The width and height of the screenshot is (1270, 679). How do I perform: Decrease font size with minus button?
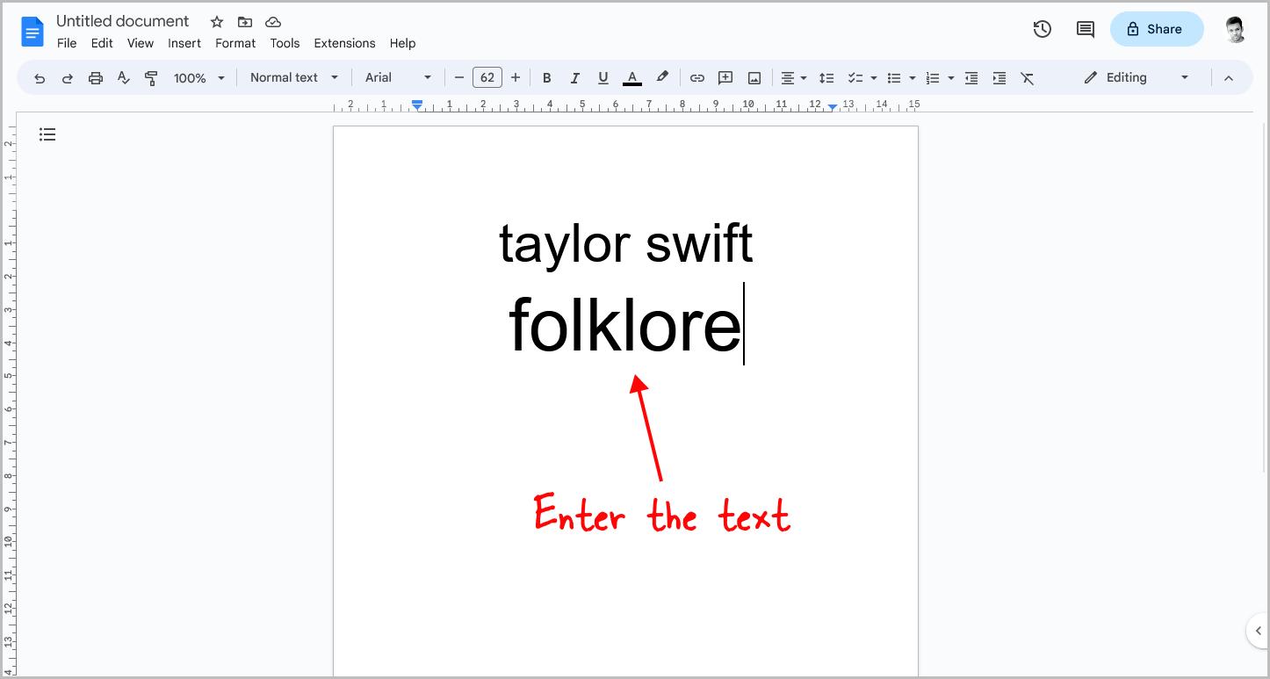coord(458,78)
